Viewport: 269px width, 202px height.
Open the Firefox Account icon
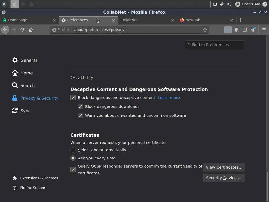coord(253,30)
